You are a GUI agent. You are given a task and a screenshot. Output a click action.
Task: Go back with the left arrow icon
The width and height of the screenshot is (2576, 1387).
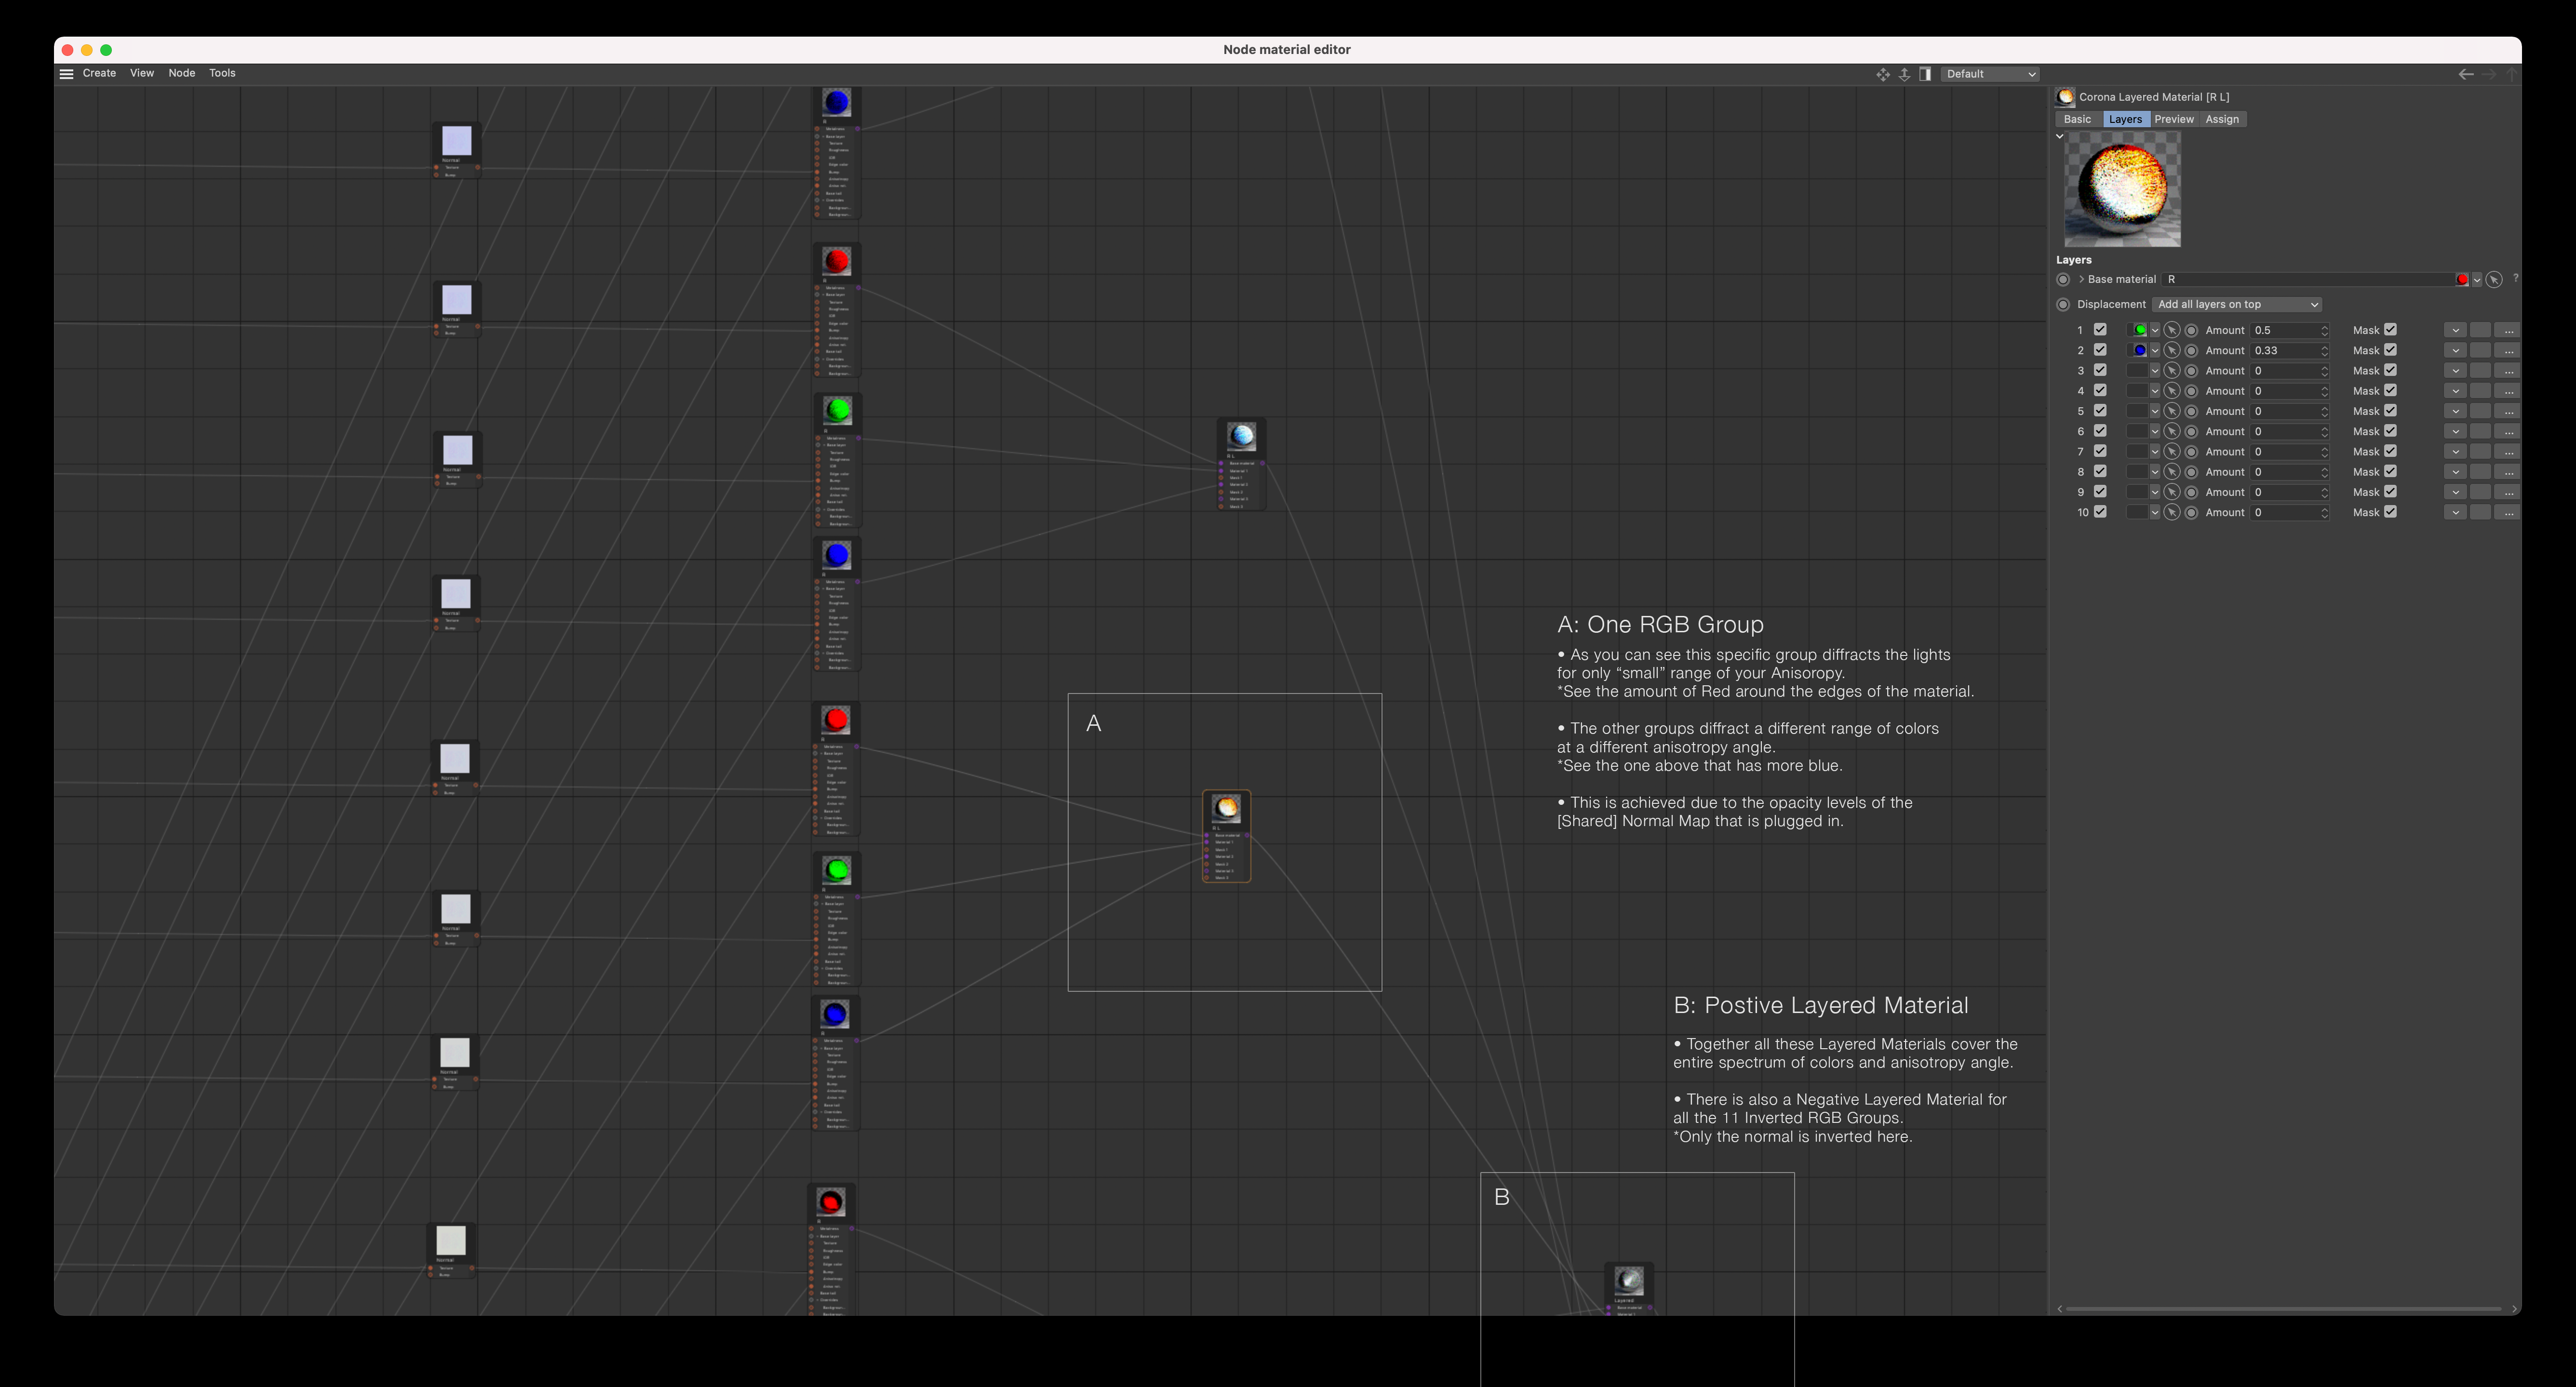pyautogui.click(x=2466, y=74)
